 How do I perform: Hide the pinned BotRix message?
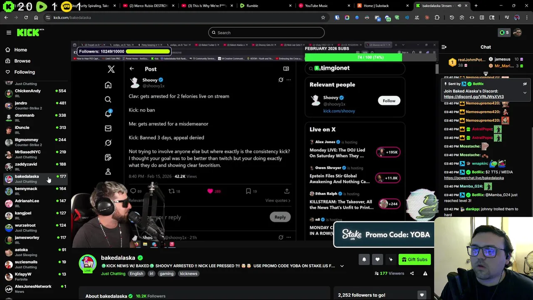click(525, 84)
